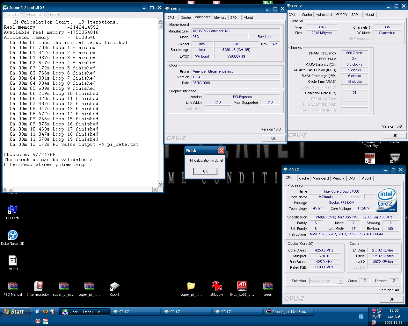Open Mainboard tab in the Processor CPU-Z window

coord(321,178)
